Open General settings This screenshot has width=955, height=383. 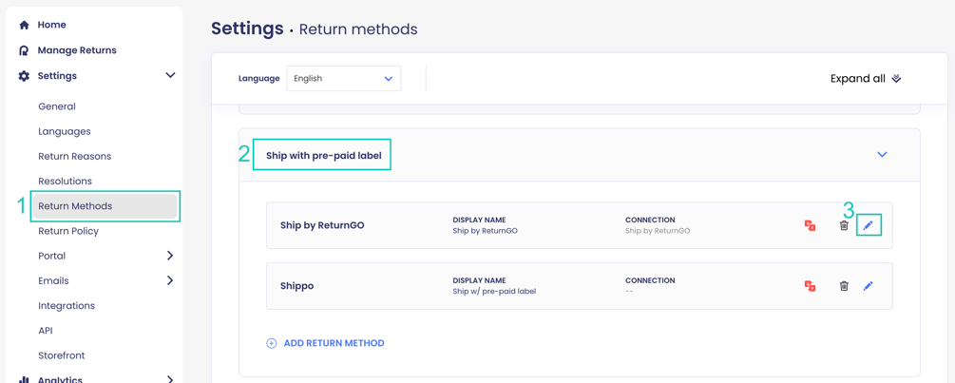coord(57,106)
